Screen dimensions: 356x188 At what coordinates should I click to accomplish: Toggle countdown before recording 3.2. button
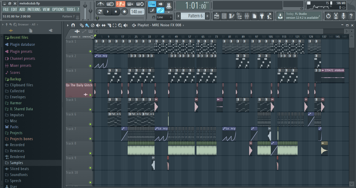pyautogui.click(x=120, y=4)
